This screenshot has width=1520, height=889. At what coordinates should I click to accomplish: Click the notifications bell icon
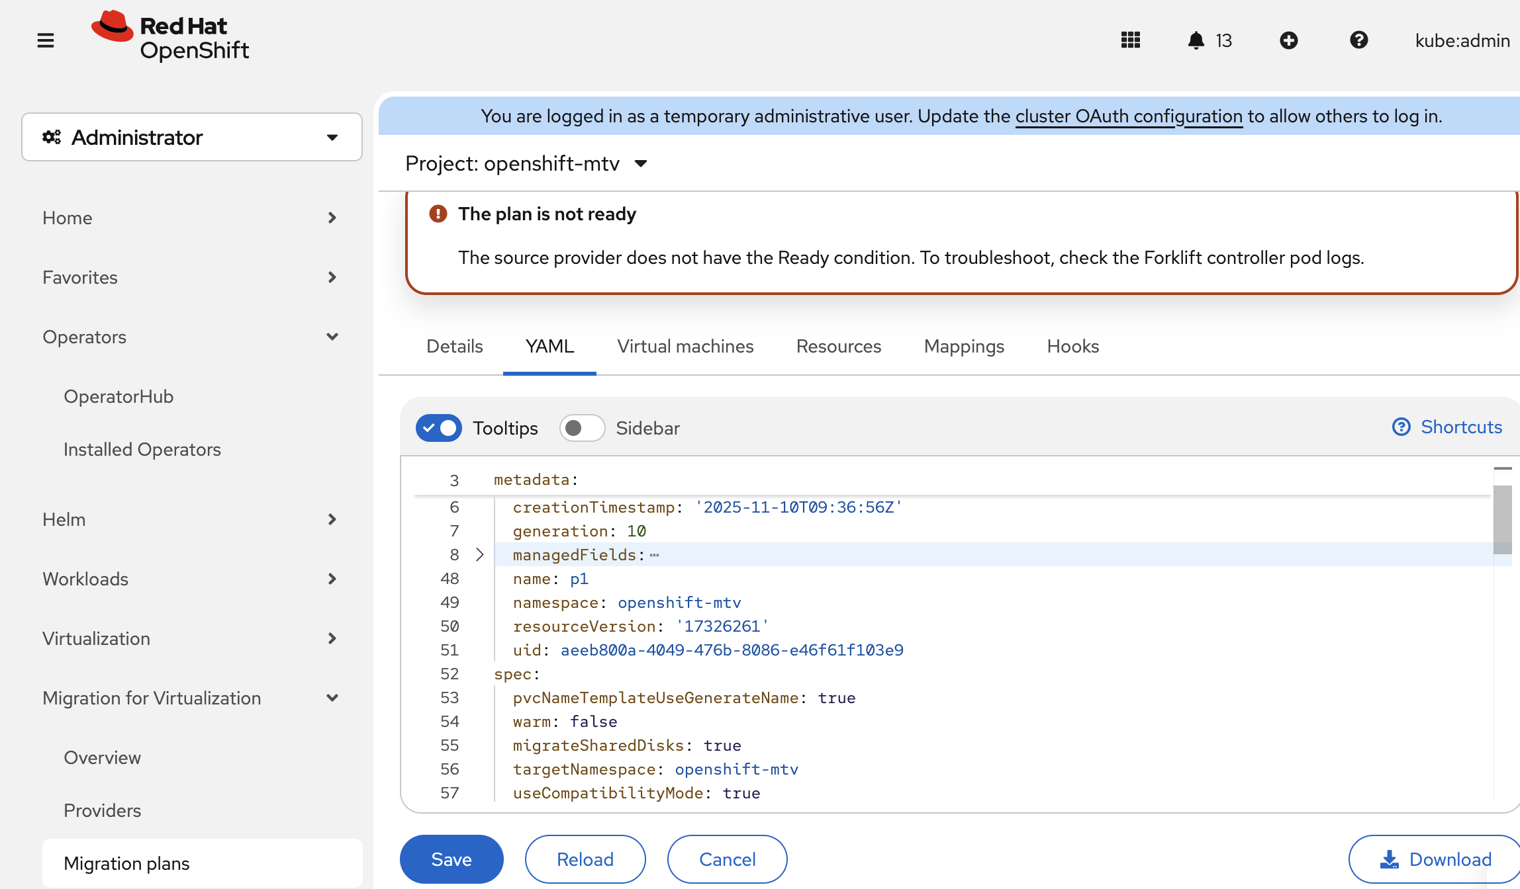[x=1196, y=40]
